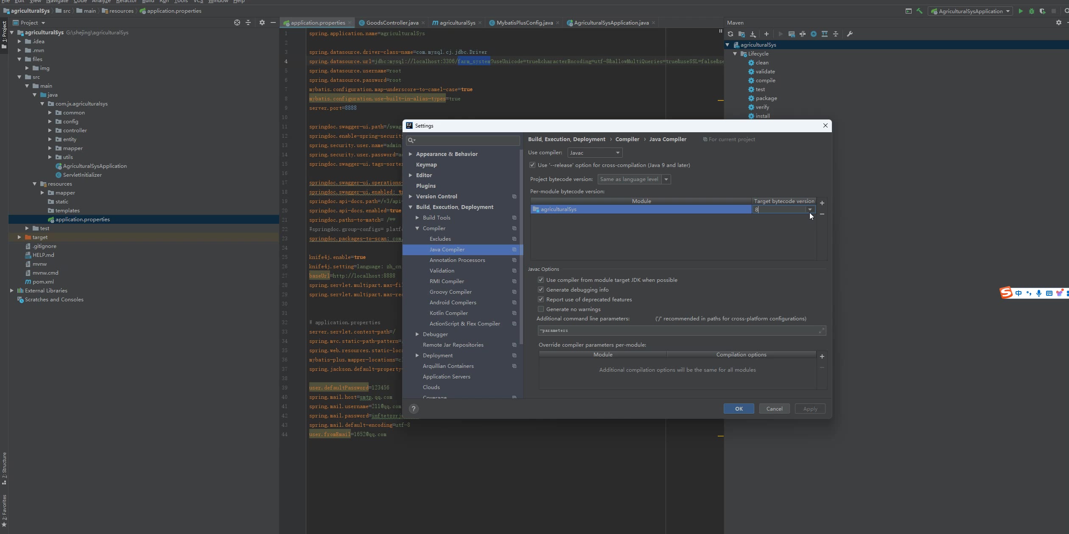This screenshot has width=1069, height=534.
Task: Enable Generate no warnings checkbox
Action: point(541,309)
